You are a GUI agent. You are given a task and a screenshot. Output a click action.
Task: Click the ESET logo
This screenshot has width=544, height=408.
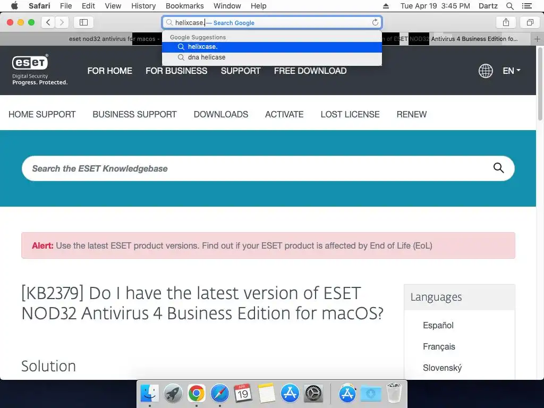(x=30, y=63)
